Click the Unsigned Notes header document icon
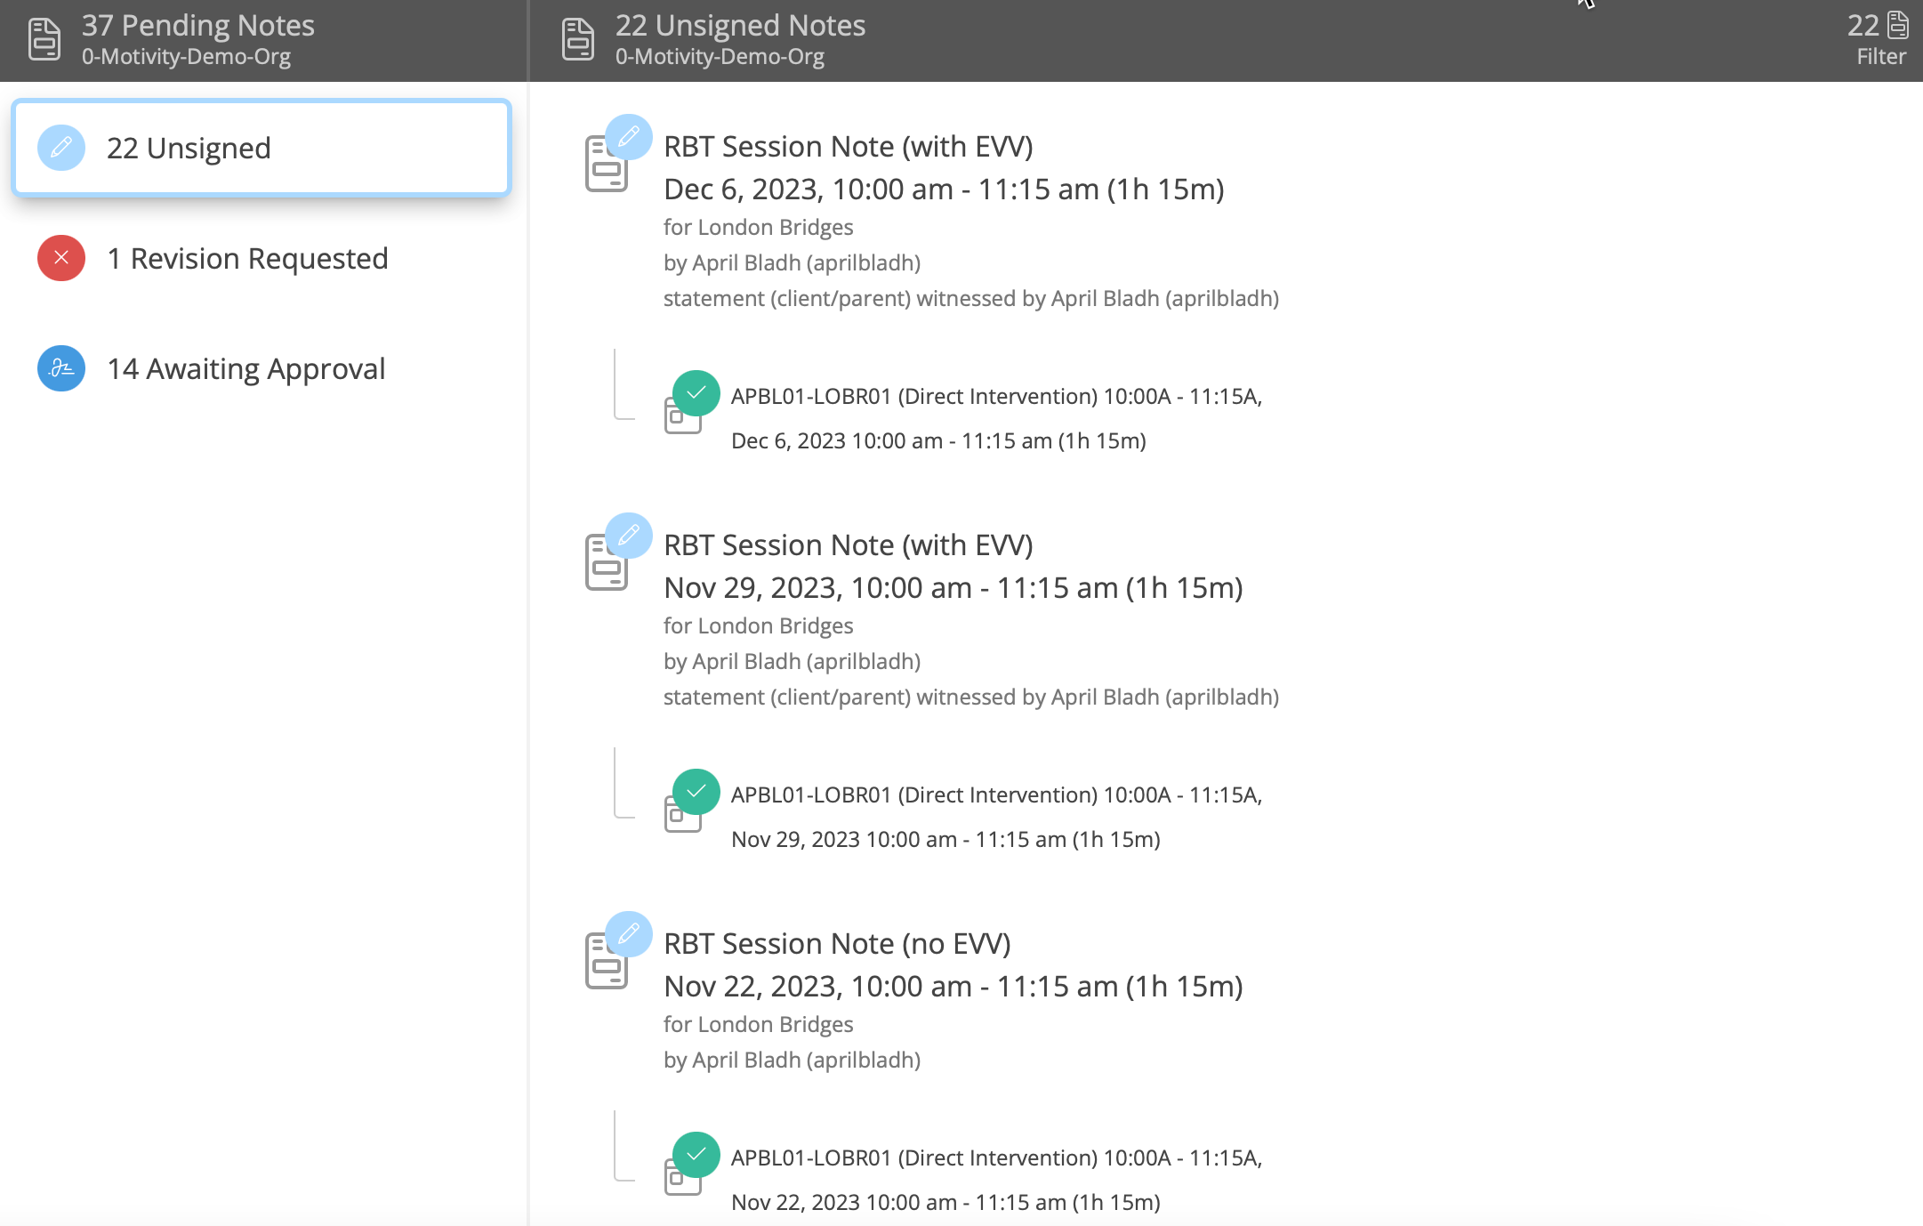 tap(578, 40)
